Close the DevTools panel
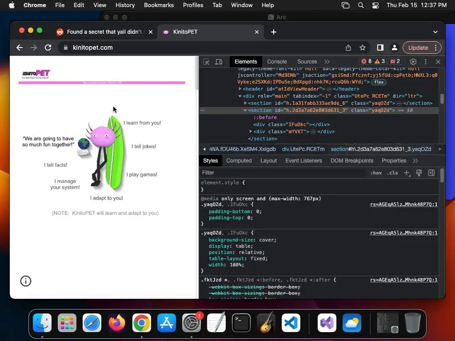This screenshot has height=341, width=455. (x=438, y=61)
